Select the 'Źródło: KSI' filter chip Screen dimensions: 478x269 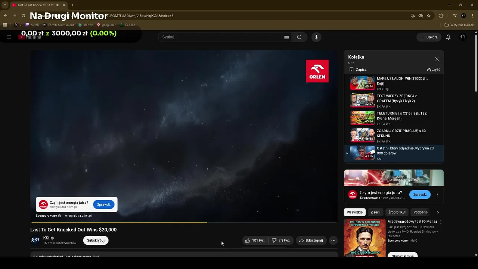tap(397, 212)
